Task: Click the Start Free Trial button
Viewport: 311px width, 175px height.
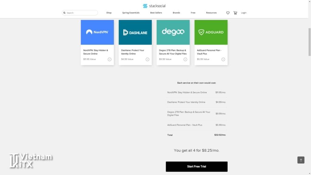Action: point(197,166)
